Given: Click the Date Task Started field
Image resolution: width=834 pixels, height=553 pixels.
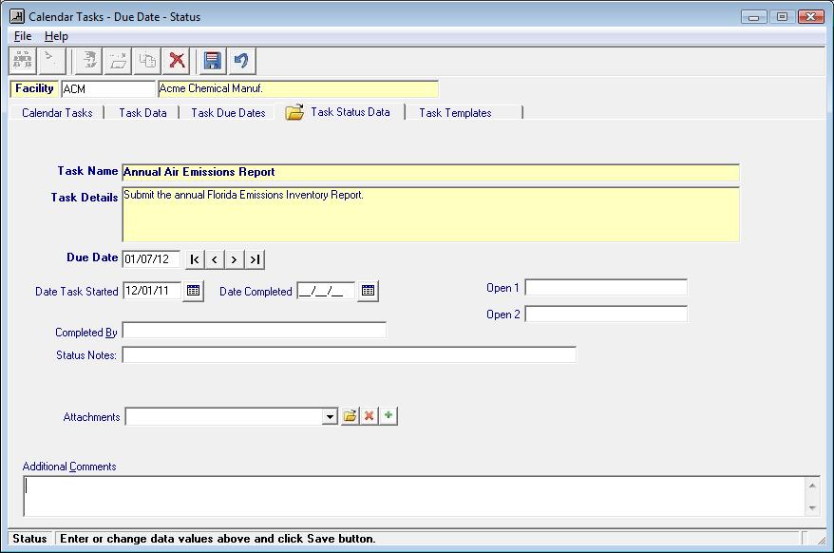Looking at the screenshot, I should point(152,291).
